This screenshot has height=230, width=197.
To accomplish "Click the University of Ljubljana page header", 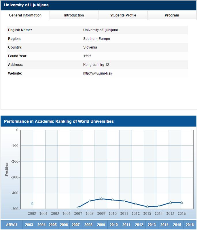I will click(x=26, y=5).
